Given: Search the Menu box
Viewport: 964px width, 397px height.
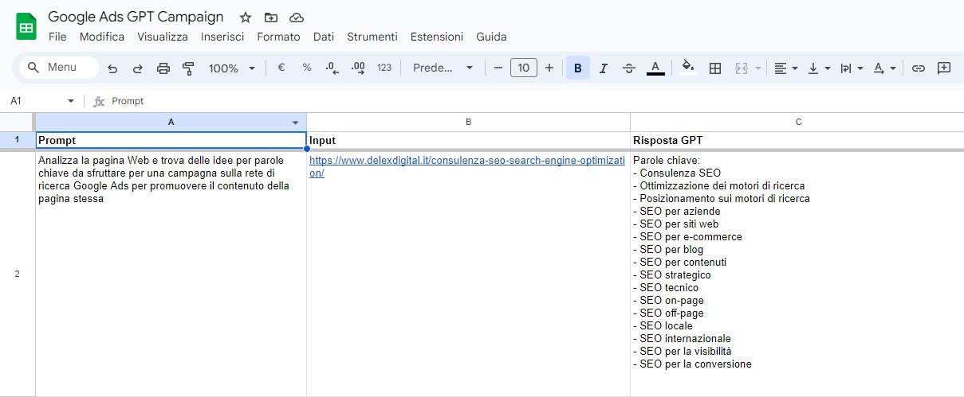Looking at the screenshot, I should [x=59, y=68].
